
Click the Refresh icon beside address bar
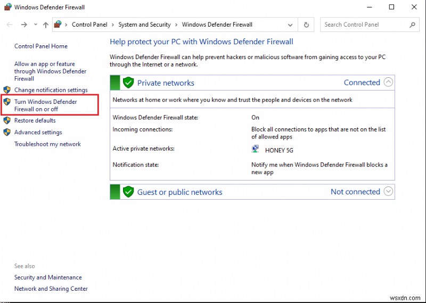tap(306, 24)
